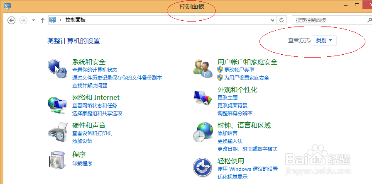Screen dimensions: 372x184
Task: Click the 卸载程序 link
Action: coord(82,163)
